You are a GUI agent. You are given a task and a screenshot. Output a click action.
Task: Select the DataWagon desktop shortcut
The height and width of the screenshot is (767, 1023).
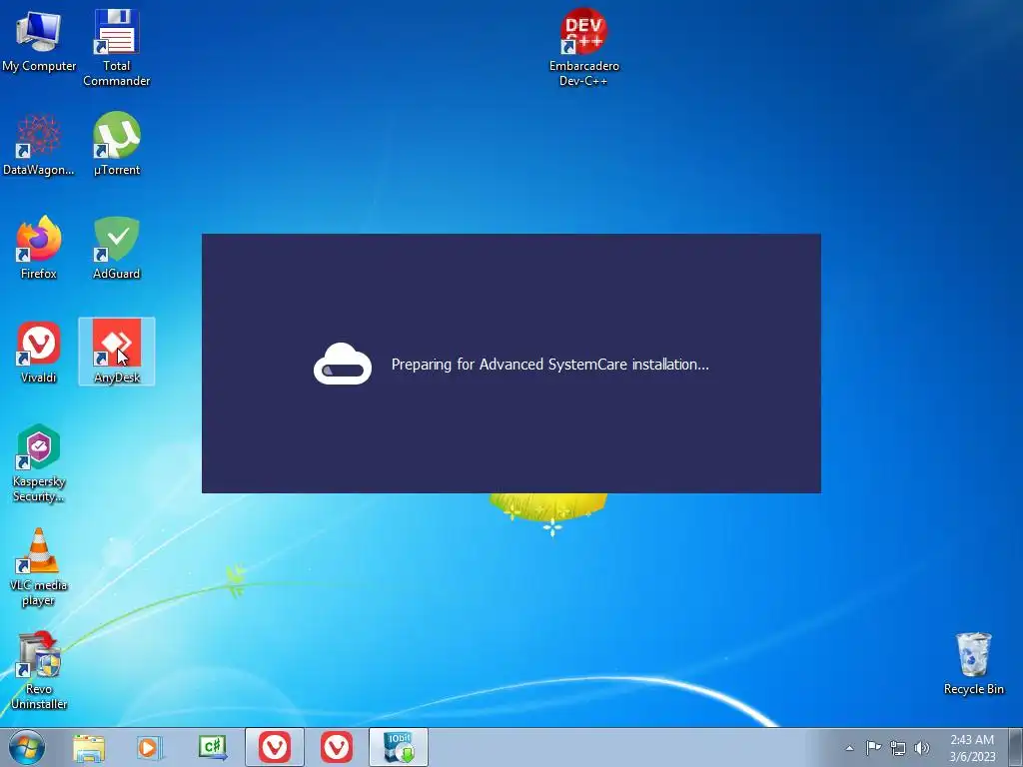tap(39, 144)
